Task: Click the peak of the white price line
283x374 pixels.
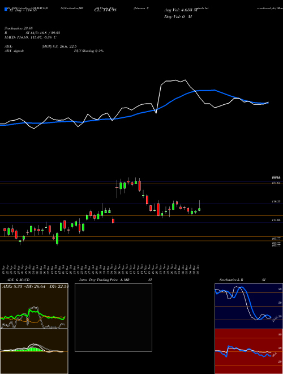Action: [x=185, y=80]
